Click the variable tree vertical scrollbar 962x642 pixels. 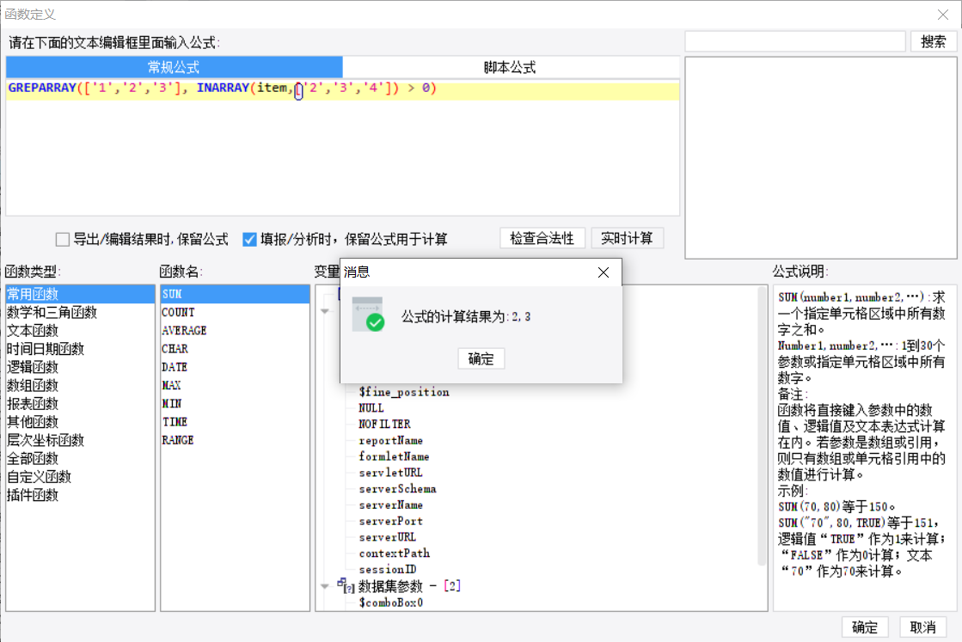(x=762, y=425)
